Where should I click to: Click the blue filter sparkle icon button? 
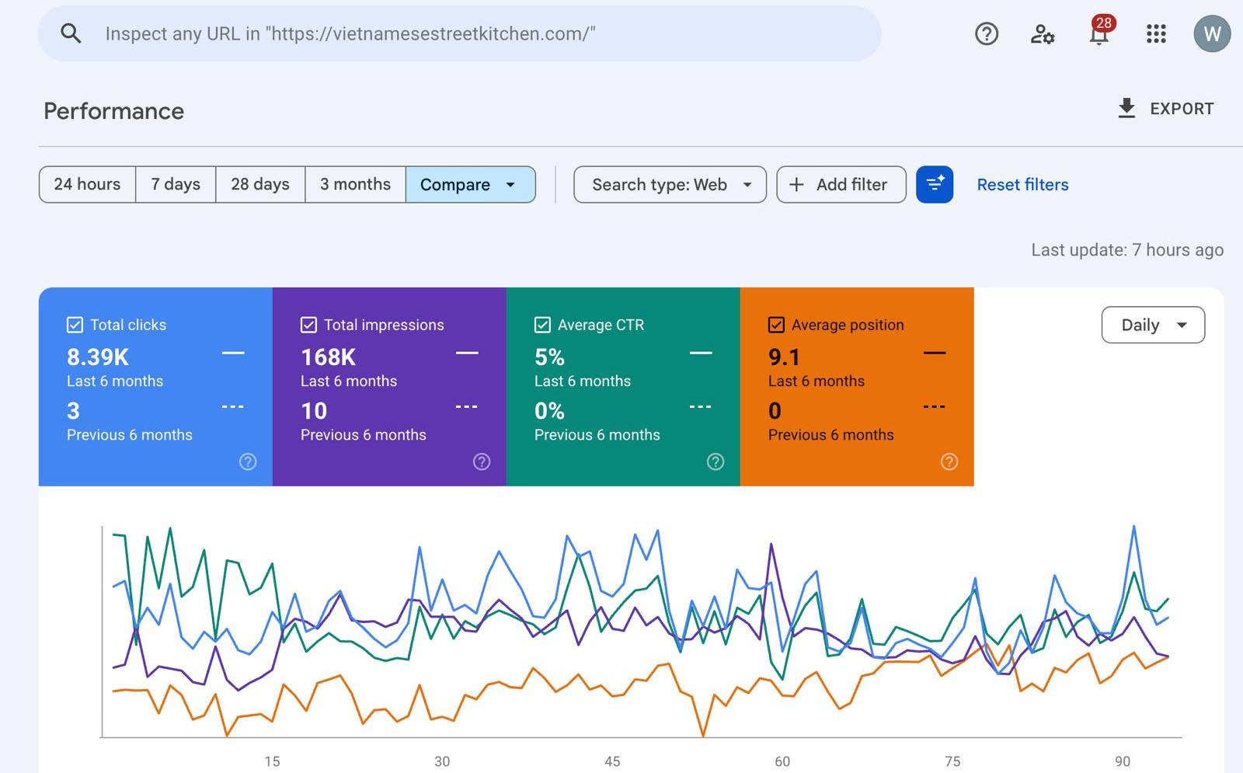point(934,185)
